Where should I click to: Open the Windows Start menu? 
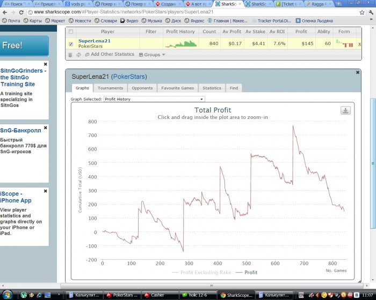coord(9,295)
